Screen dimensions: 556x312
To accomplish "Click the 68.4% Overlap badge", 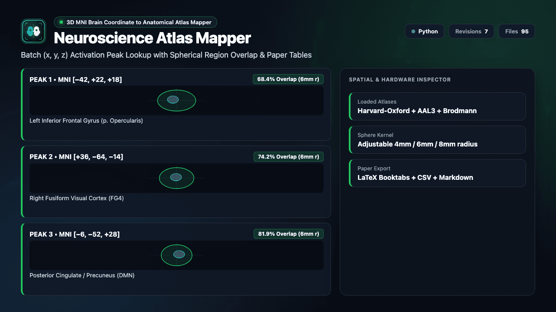I will click(288, 79).
